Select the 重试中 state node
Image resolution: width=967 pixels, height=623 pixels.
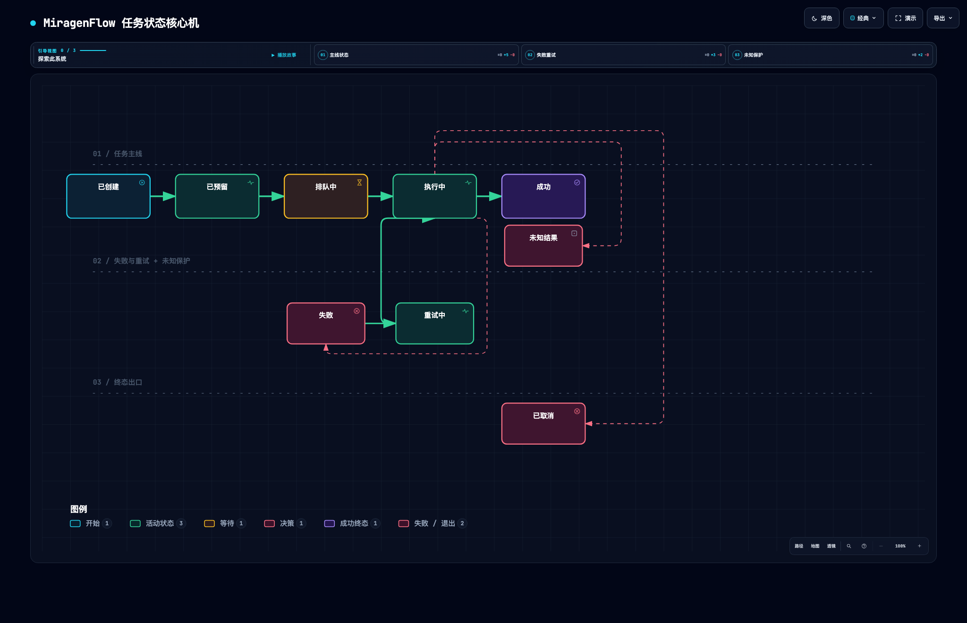point(434,323)
